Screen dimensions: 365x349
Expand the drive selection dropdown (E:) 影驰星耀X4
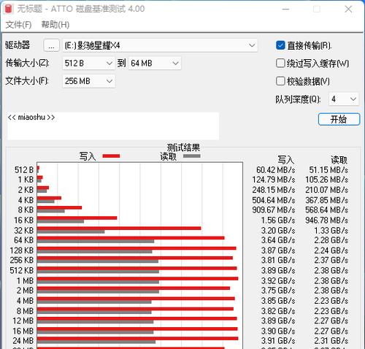coord(160,45)
